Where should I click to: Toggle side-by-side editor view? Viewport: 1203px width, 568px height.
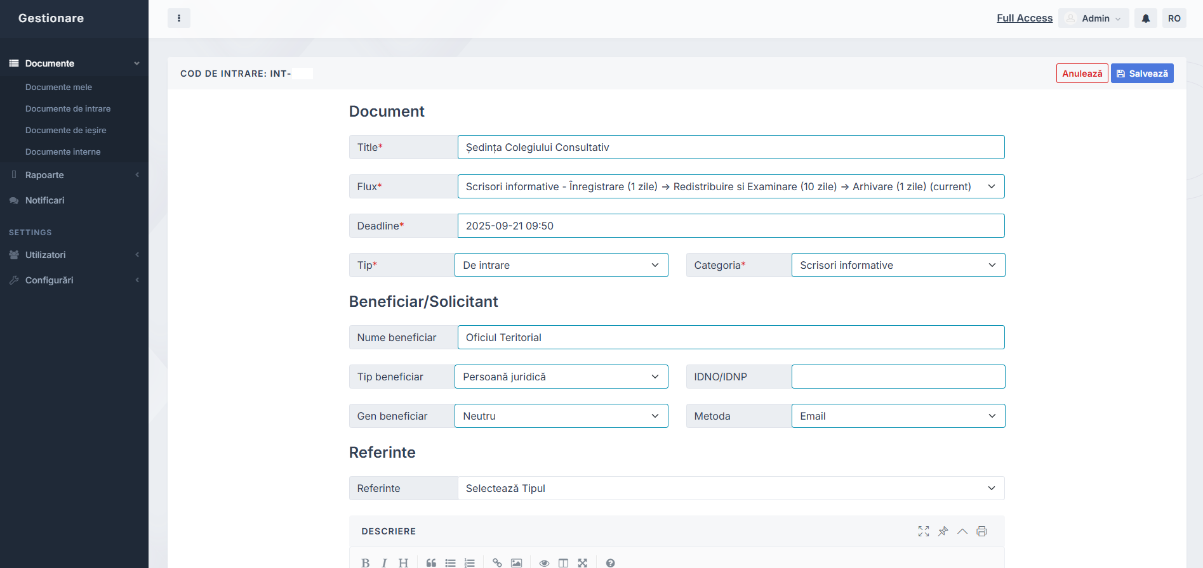[563, 562]
